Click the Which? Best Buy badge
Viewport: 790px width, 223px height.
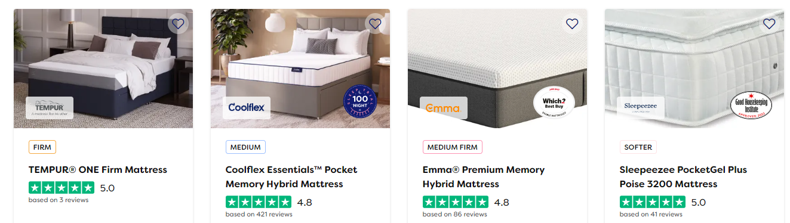point(554,102)
